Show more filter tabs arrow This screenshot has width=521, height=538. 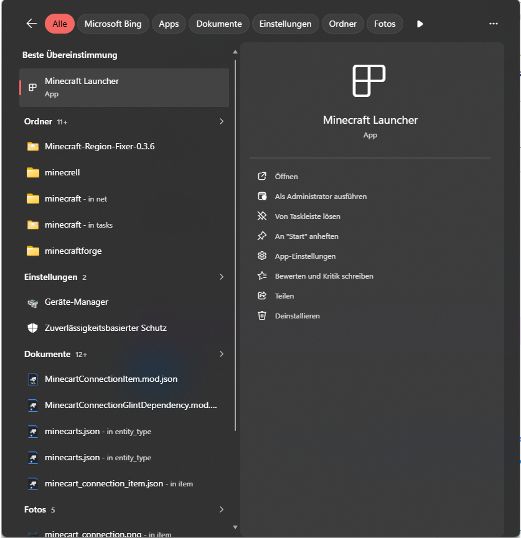(x=420, y=24)
